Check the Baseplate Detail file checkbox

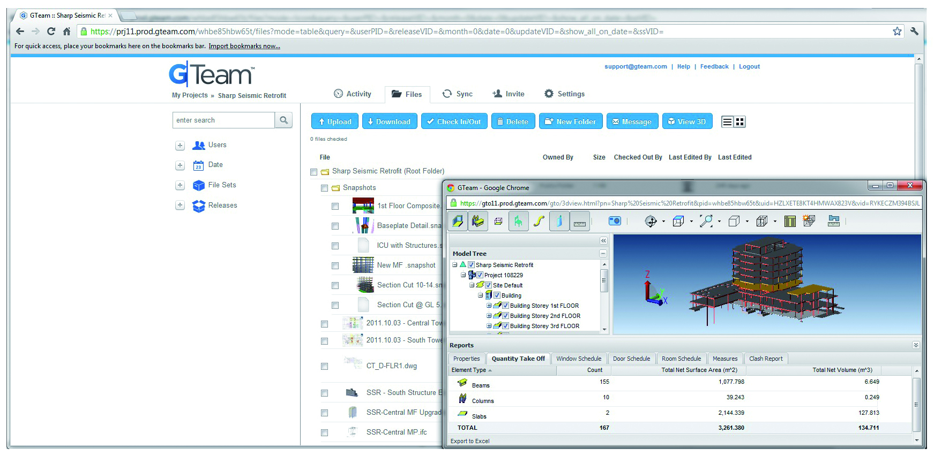[335, 226]
